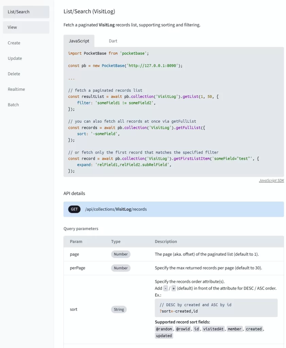Click the GET method badge
The image size is (286, 348).
(74, 209)
